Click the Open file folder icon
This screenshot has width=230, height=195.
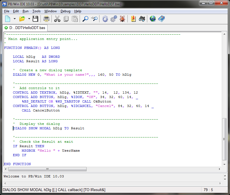pos(22,19)
